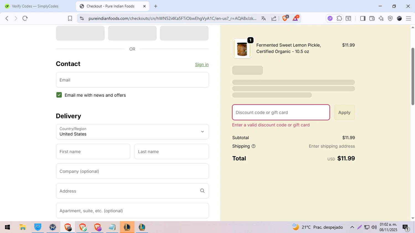Open the Windows Start menu
Viewport: 415px width, 233px height.
(7, 227)
